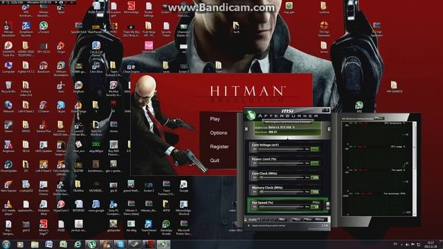The height and width of the screenshot is (249, 443).
Task: Click the Core Clock value field
Action: point(315,178)
